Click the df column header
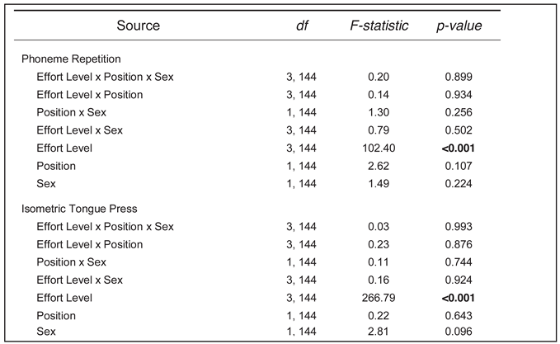This screenshot has height=344, width=560. click(302, 26)
